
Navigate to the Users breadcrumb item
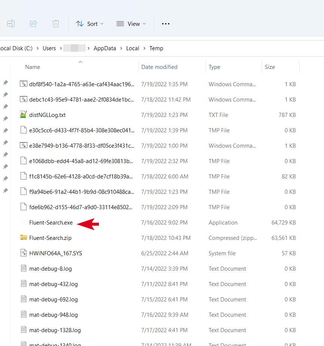click(49, 48)
